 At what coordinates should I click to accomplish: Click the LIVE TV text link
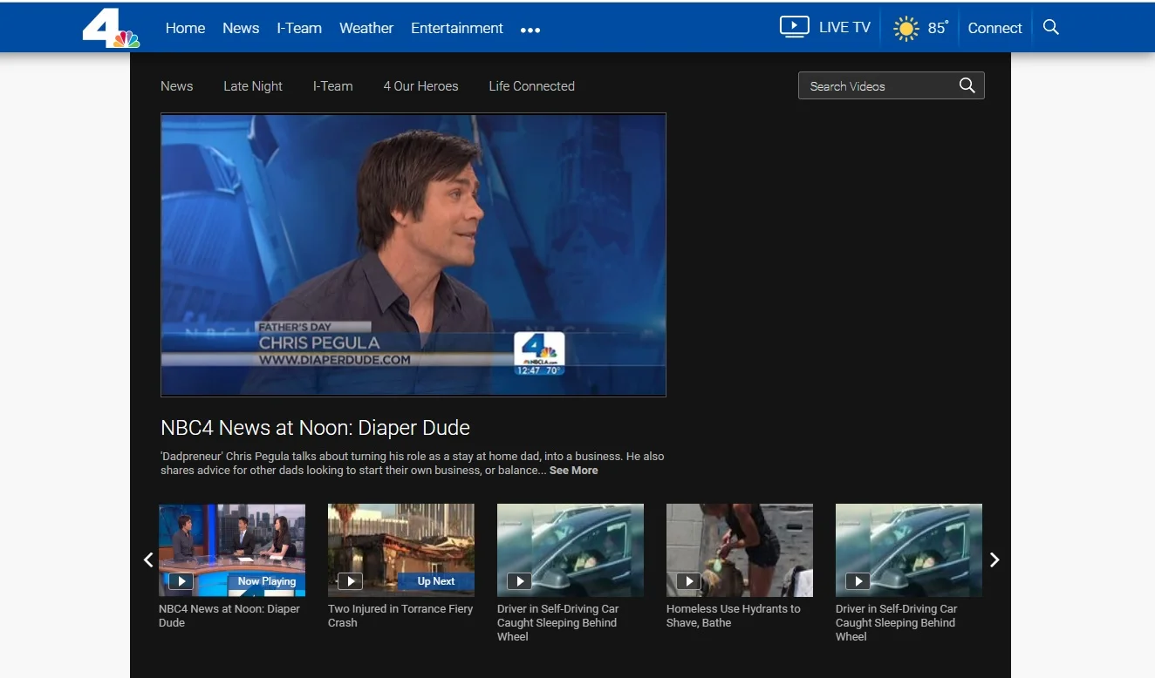(x=844, y=27)
